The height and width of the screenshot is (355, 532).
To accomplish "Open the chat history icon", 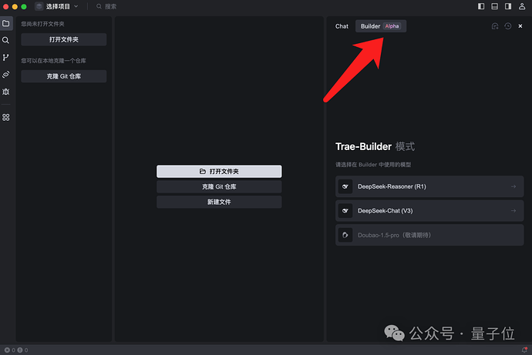I will click(x=507, y=26).
